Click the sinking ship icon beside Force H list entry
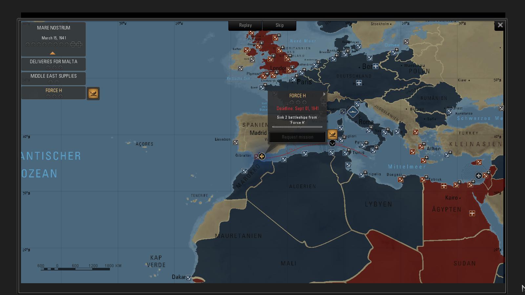 click(x=93, y=94)
